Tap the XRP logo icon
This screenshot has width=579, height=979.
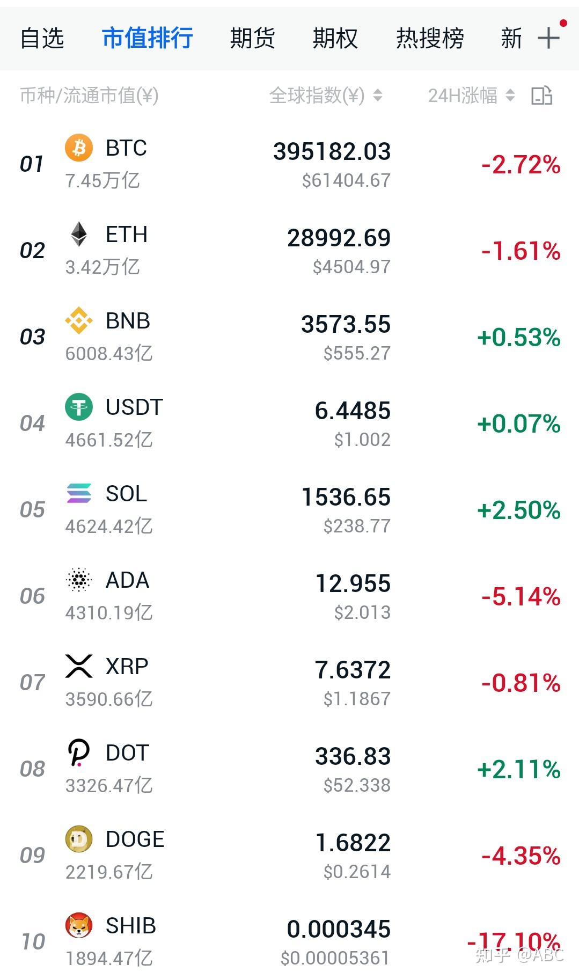click(79, 666)
